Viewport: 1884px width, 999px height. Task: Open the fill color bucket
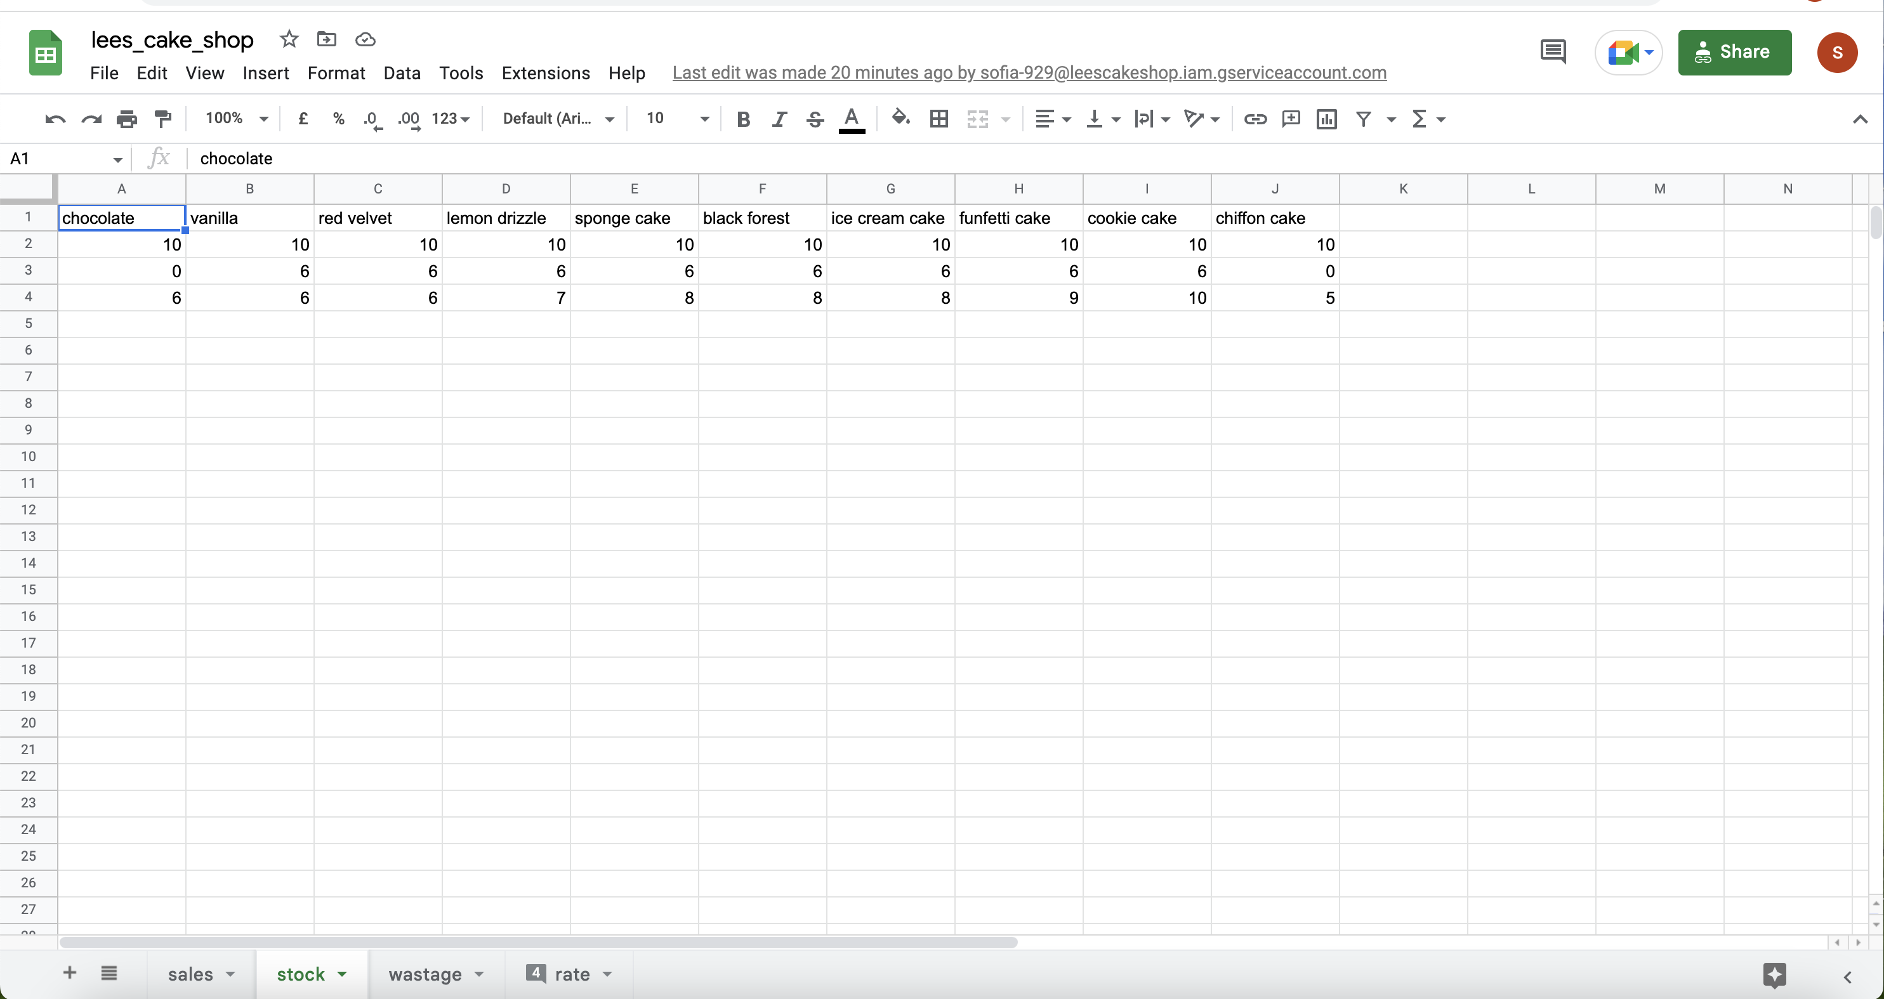pos(900,119)
